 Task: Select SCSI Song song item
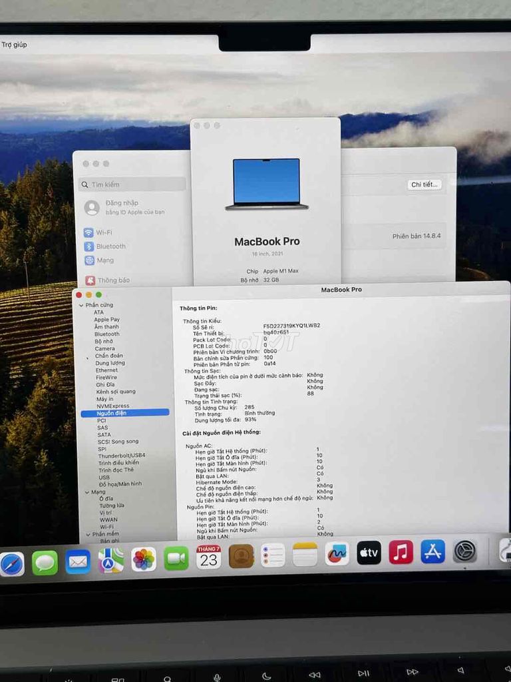pyautogui.click(x=118, y=442)
